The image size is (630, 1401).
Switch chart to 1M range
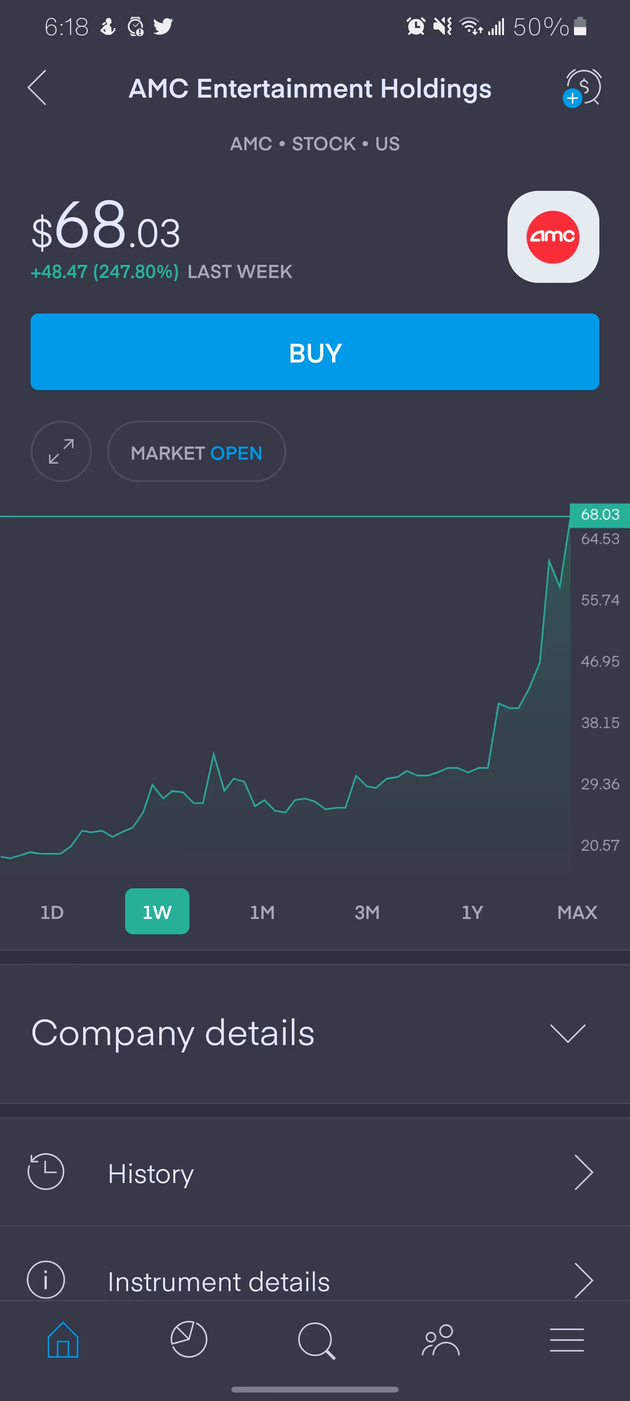tap(262, 912)
